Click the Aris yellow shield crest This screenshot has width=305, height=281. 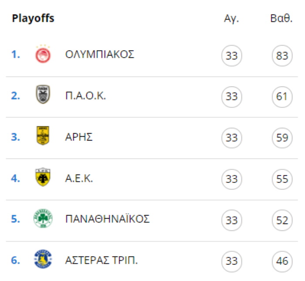point(43,135)
